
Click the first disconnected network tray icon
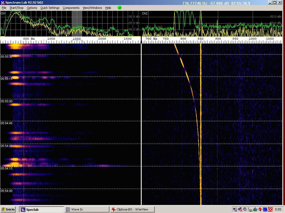[235, 209]
